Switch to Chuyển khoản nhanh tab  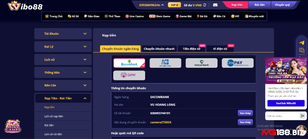(159, 49)
